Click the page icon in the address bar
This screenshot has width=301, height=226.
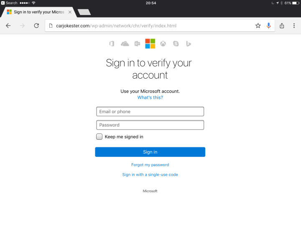[51, 26]
